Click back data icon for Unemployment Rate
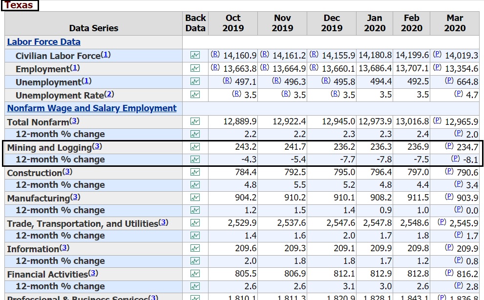Screen dimensions: 484x300 [x=195, y=95]
